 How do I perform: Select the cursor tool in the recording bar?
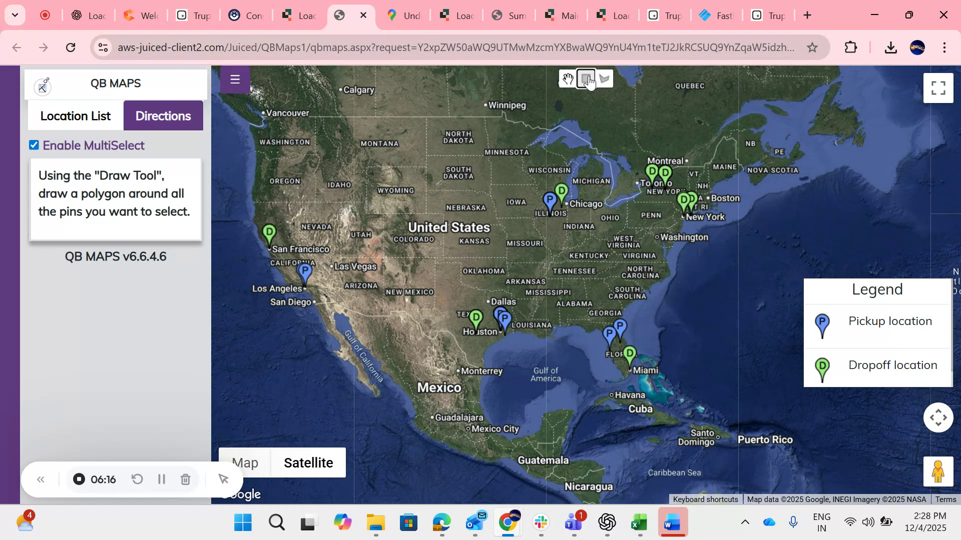(223, 479)
